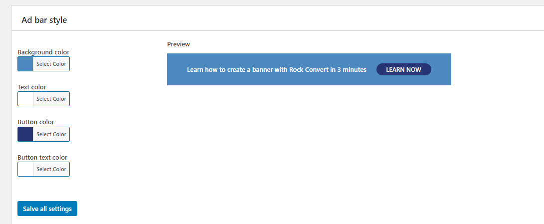This screenshot has height=224, width=544.
Task: Click the Button text color white swatch
Action: pos(25,169)
